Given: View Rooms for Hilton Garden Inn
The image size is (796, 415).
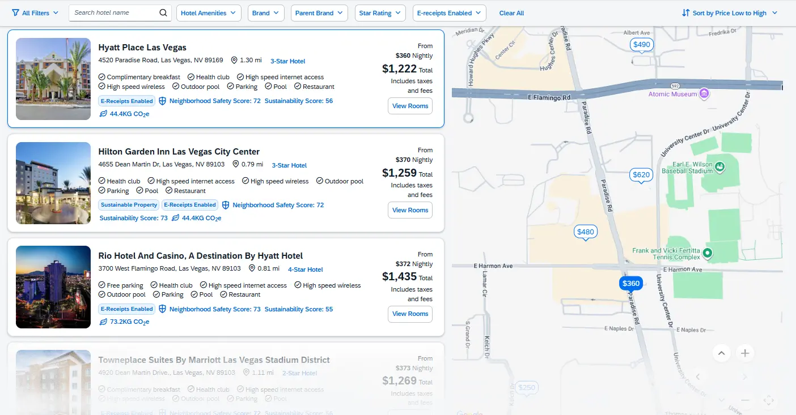Looking at the screenshot, I should tap(410, 210).
